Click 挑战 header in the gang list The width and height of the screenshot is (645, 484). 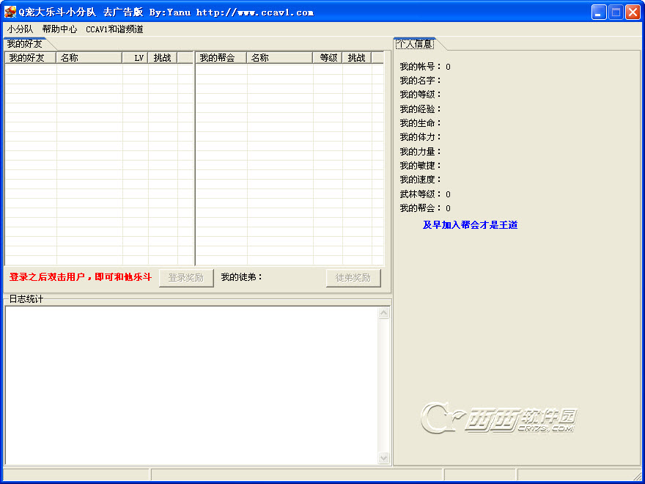tap(356, 58)
